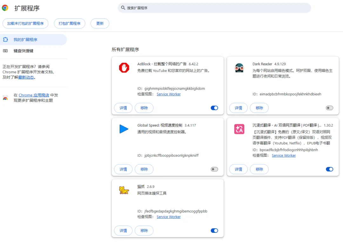Viewport: 343px width, 242px height.
Task: Open 猫抓's Service Worker link
Action: [x=169, y=217]
